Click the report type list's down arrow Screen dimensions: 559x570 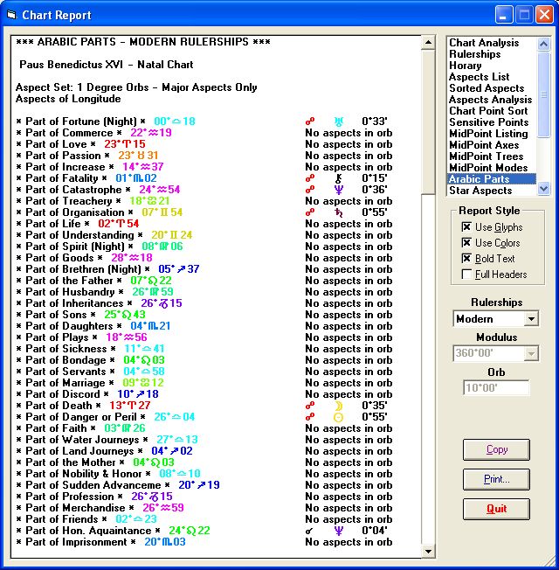544,188
